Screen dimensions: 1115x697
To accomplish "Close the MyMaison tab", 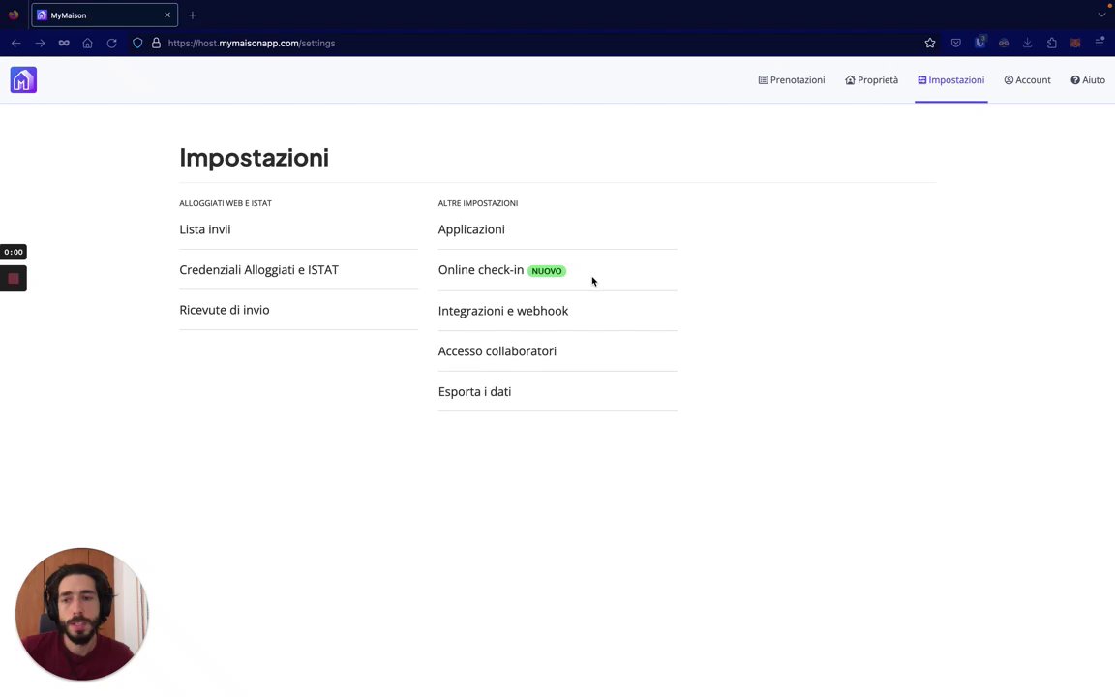I will click(x=167, y=15).
